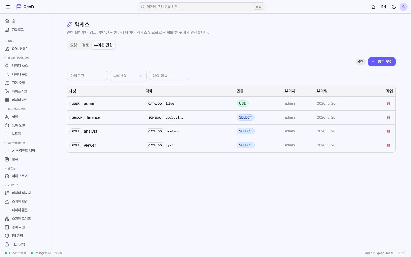Open the GenD logo home link
Viewport: 411px width, 257px height.
point(25,7)
